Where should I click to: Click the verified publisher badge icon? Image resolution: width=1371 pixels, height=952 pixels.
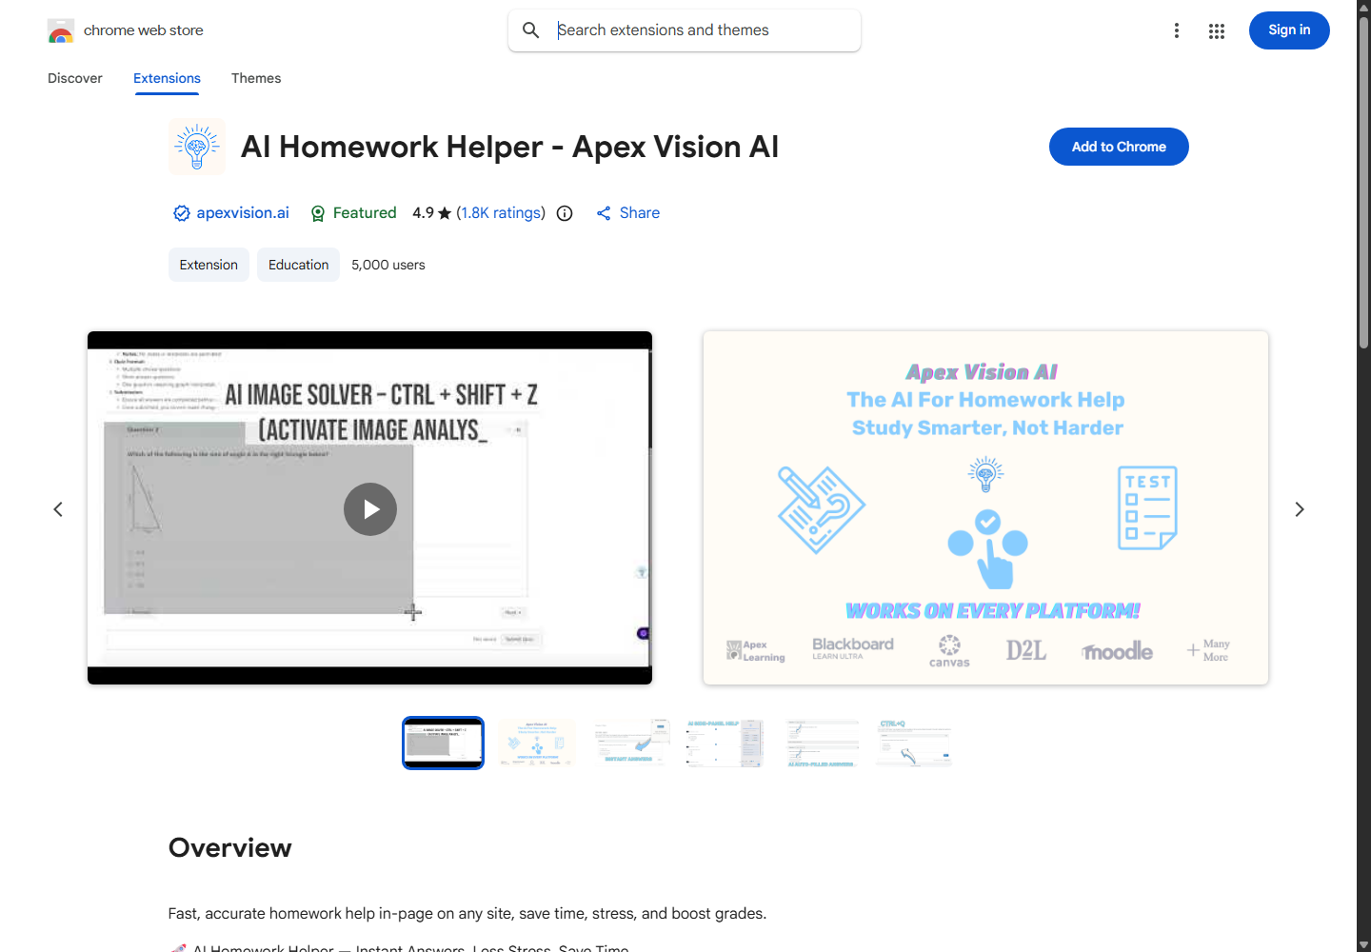click(182, 213)
